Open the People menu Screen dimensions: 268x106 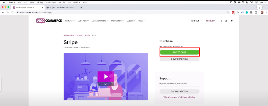click(x=62, y=2)
